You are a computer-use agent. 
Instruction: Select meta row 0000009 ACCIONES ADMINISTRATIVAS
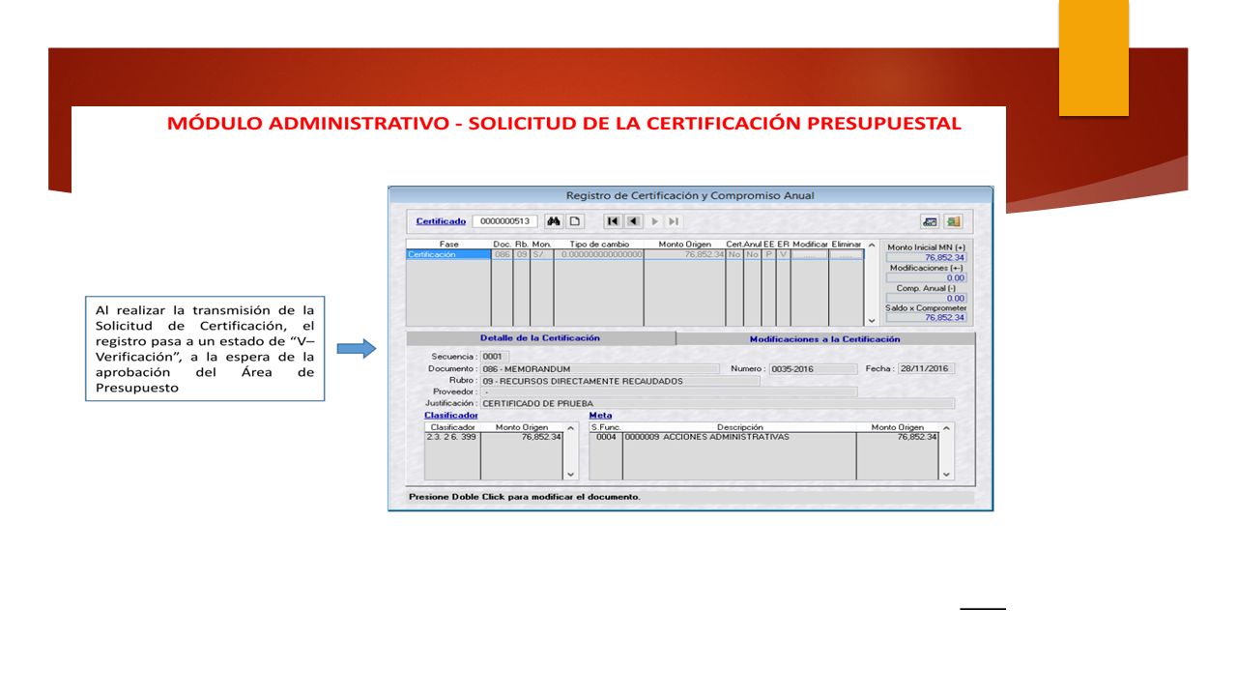[763, 437]
